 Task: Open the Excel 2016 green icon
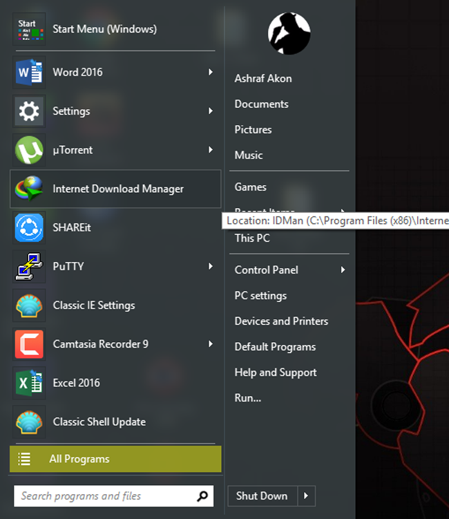29,383
